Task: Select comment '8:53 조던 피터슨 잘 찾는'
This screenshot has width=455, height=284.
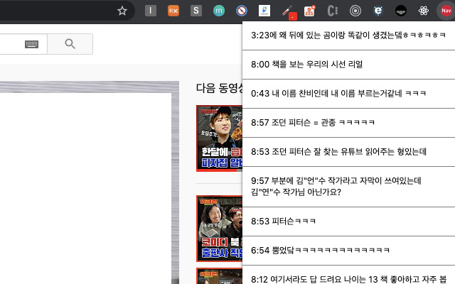Action: coord(348,152)
